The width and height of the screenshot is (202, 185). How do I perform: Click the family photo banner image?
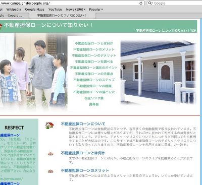click(x=34, y=72)
